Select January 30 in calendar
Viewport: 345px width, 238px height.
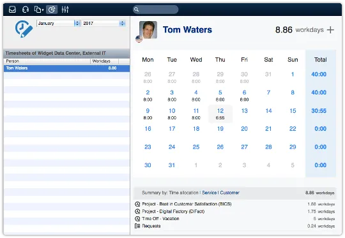148,165
